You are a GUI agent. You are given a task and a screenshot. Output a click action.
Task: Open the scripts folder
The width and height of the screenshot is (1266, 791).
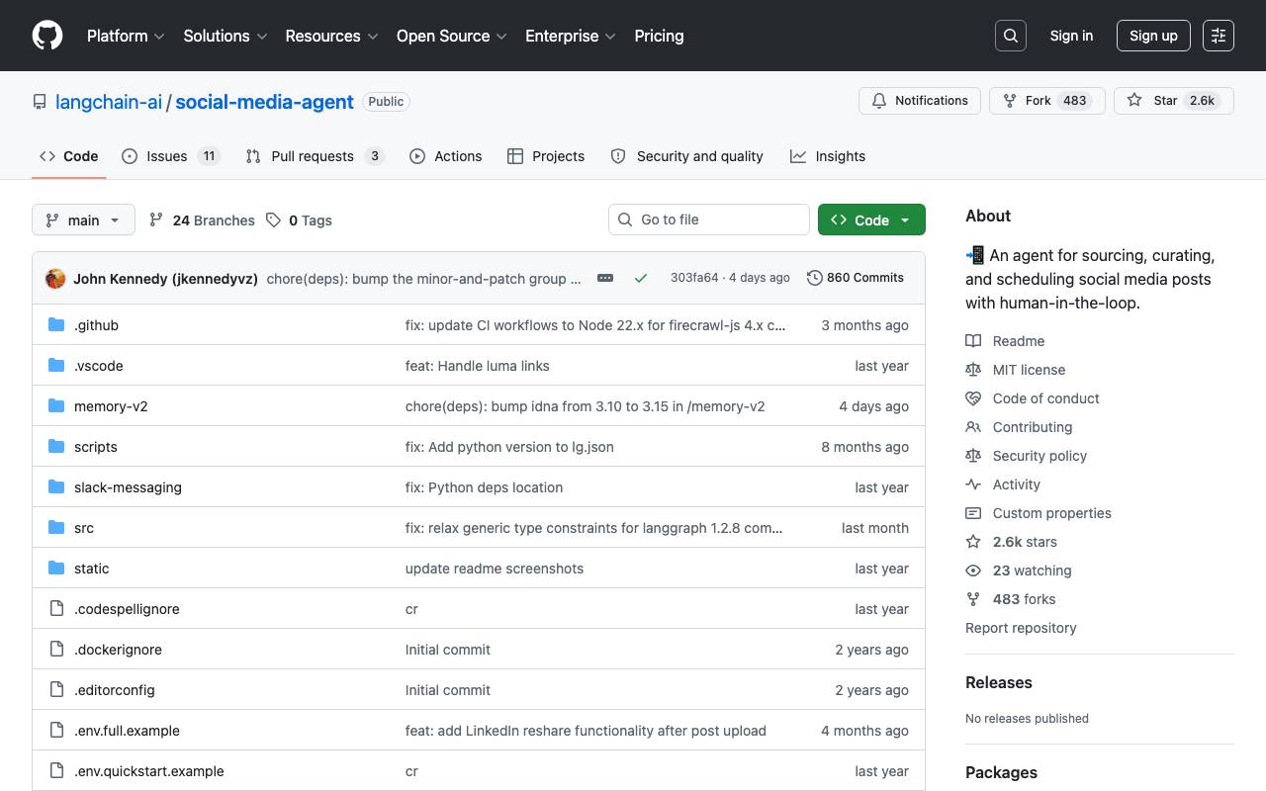[x=96, y=447]
